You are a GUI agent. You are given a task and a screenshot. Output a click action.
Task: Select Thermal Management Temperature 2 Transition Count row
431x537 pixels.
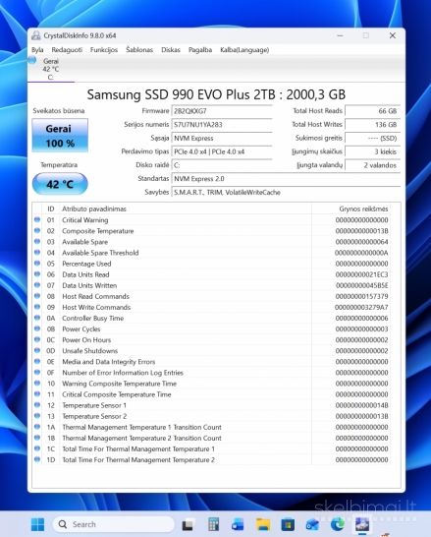pyautogui.click(x=211, y=438)
